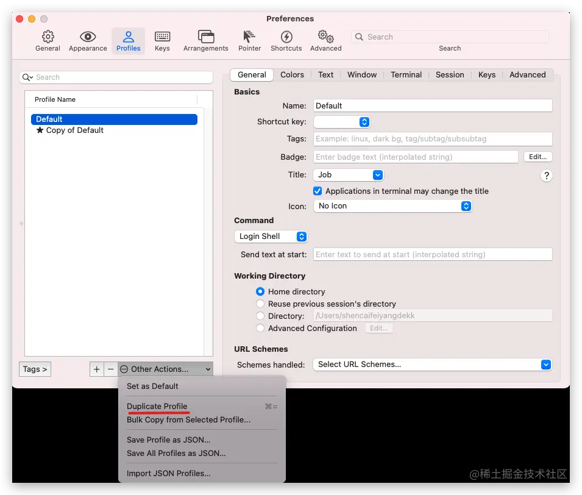This screenshot has width=582, height=495.
Task: Click the badge Edit... button
Action: [x=538, y=157]
